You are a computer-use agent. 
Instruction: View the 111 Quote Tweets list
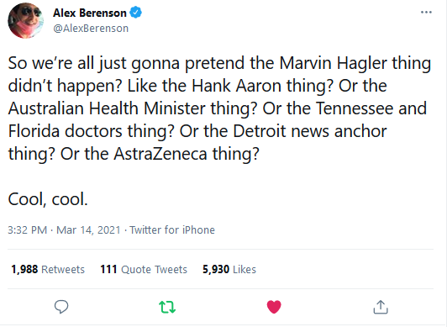144,269
